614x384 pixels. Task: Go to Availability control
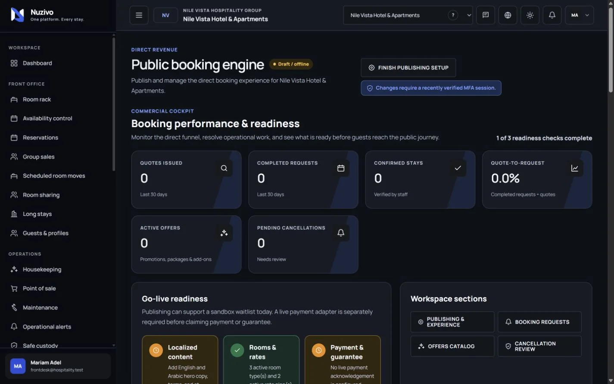(x=56, y=119)
